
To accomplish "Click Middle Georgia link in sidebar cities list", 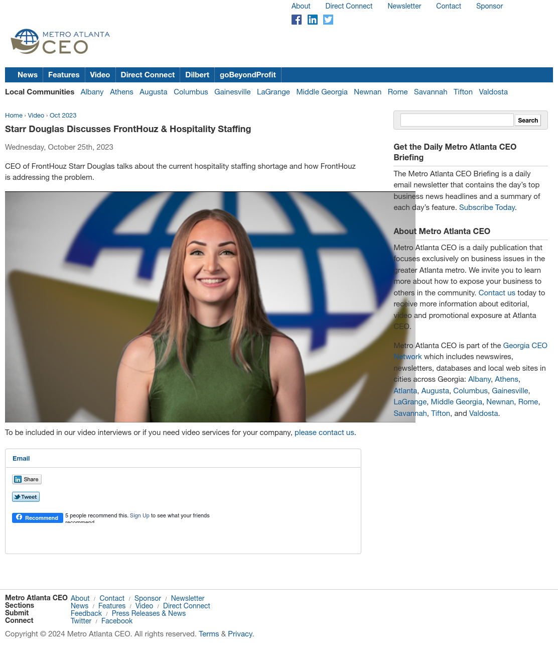I will click(457, 402).
